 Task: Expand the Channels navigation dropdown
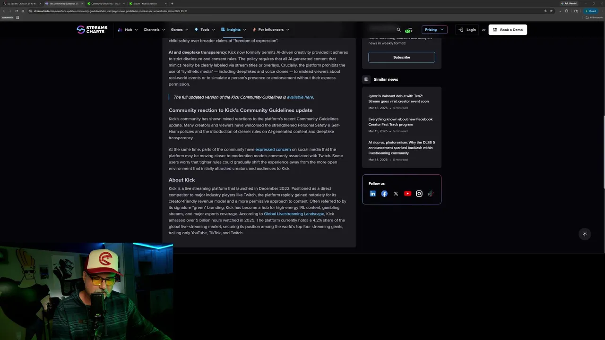tap(155, 30)
